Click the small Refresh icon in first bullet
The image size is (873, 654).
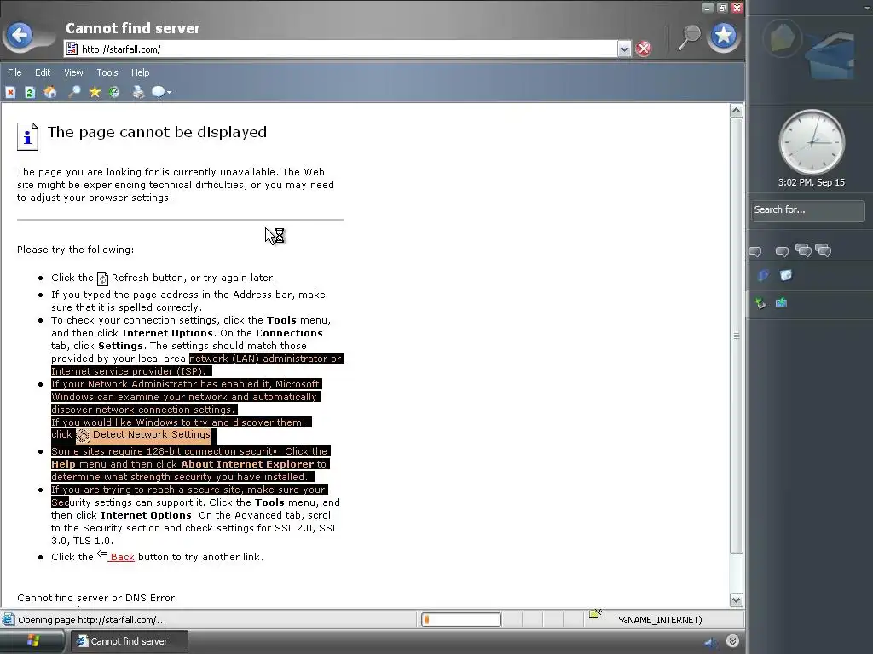coord(102,278)
